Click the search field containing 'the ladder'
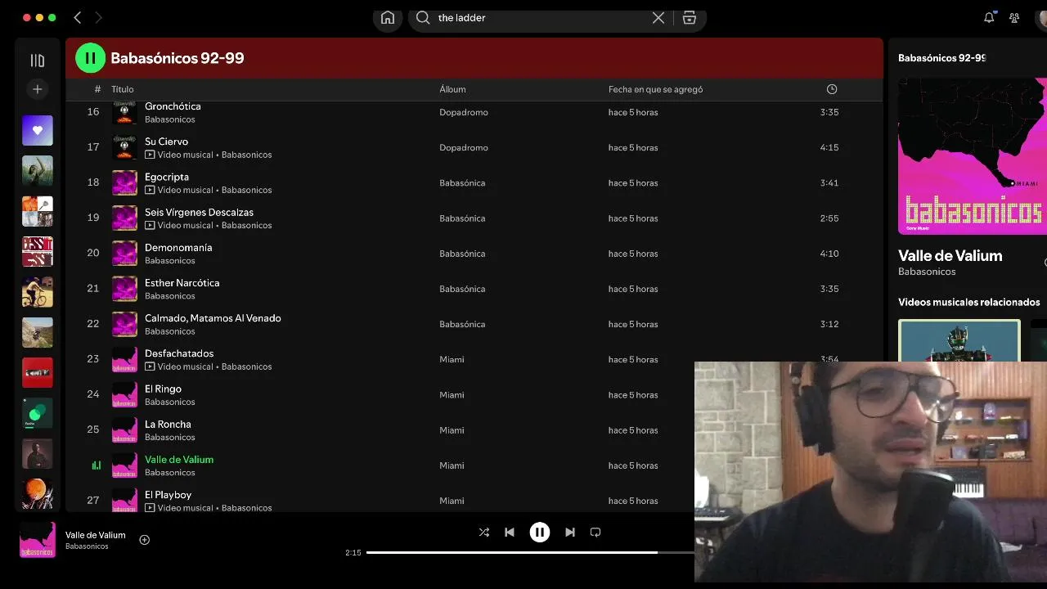 click(540, 18)
